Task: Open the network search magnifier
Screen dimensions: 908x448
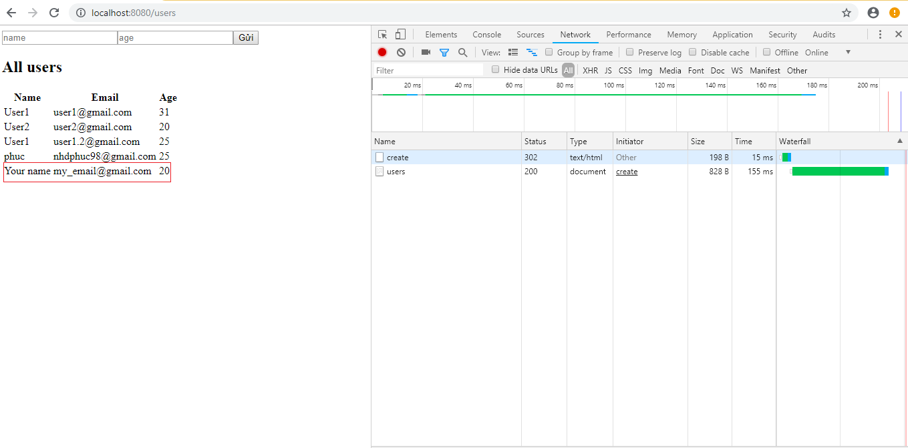Action: (x=462, y=52)
